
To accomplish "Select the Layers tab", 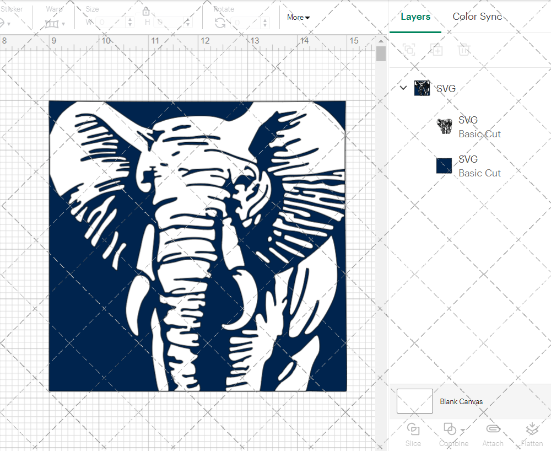I will [415, 17].
